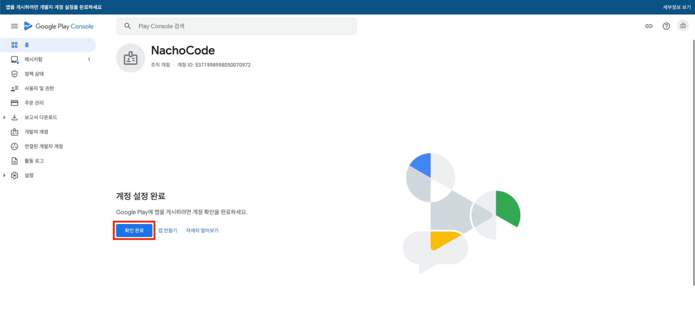Open the account badge icon at top right
This screenshot has width=695, height=332.
pyautogui.click(x=683, y=26)
